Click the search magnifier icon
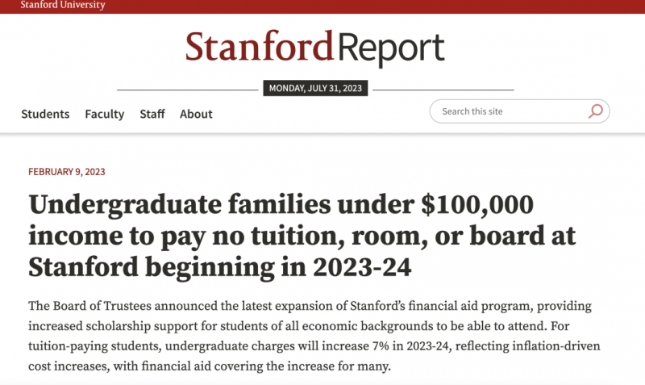This screenshot has height=385, width=645. (595, 111)
